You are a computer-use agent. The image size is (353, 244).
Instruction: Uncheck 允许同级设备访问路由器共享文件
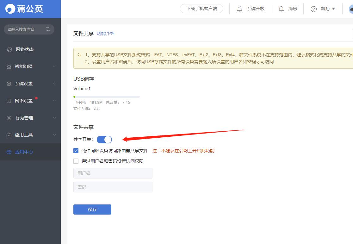(x=76, y=150)
